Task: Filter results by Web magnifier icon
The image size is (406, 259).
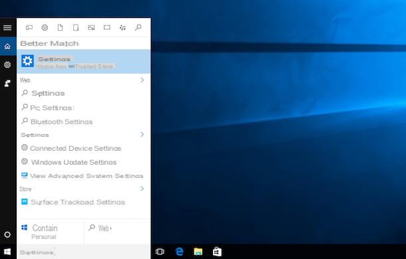Action: pyautogui.click(x=138, y=27)
